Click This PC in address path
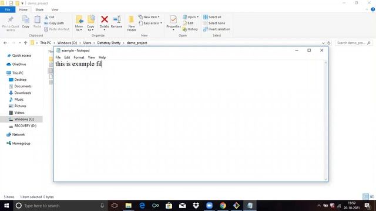376x211 pixels. [46, 43]
